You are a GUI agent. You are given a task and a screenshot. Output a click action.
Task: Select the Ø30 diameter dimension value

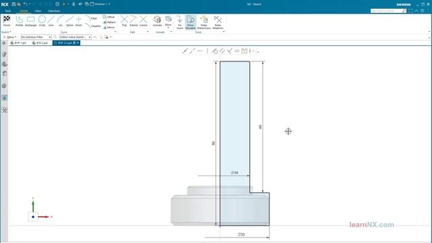pos(241,234)
